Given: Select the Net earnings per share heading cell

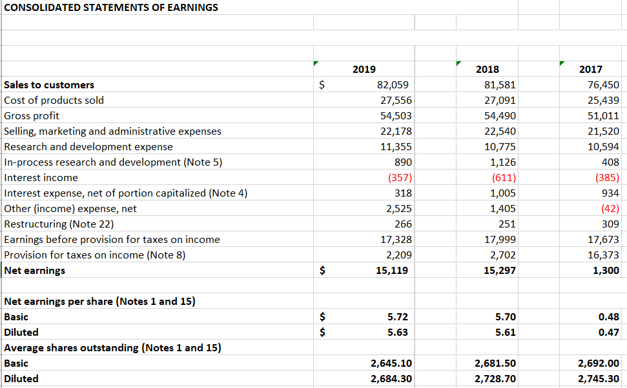Looking at the screenshot, I should point(74,301).
